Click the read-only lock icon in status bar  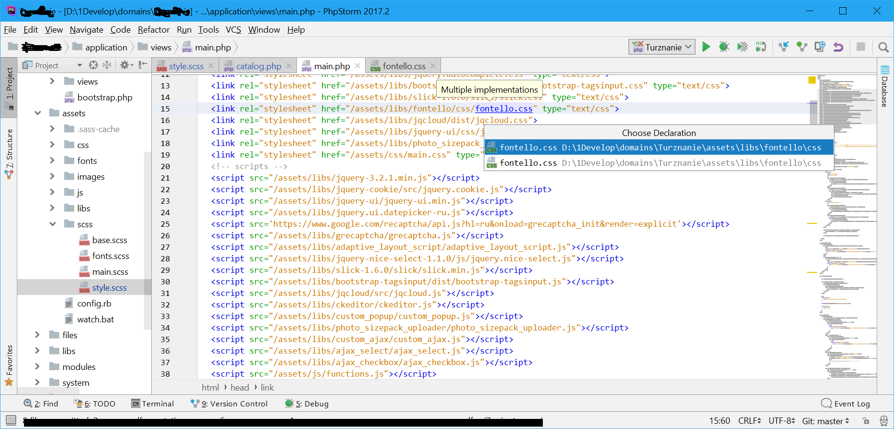click(x=866, y=421)
